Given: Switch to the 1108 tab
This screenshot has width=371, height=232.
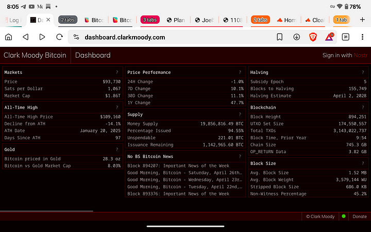Looking at the screenshot, I should pos(232,20).
